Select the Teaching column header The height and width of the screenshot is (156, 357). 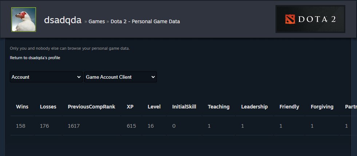click(x=219, y=107)
